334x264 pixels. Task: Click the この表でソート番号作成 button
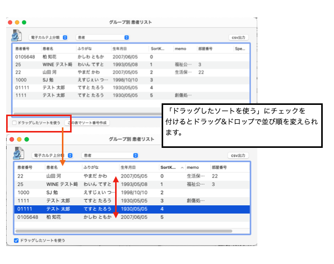point(86,123)
